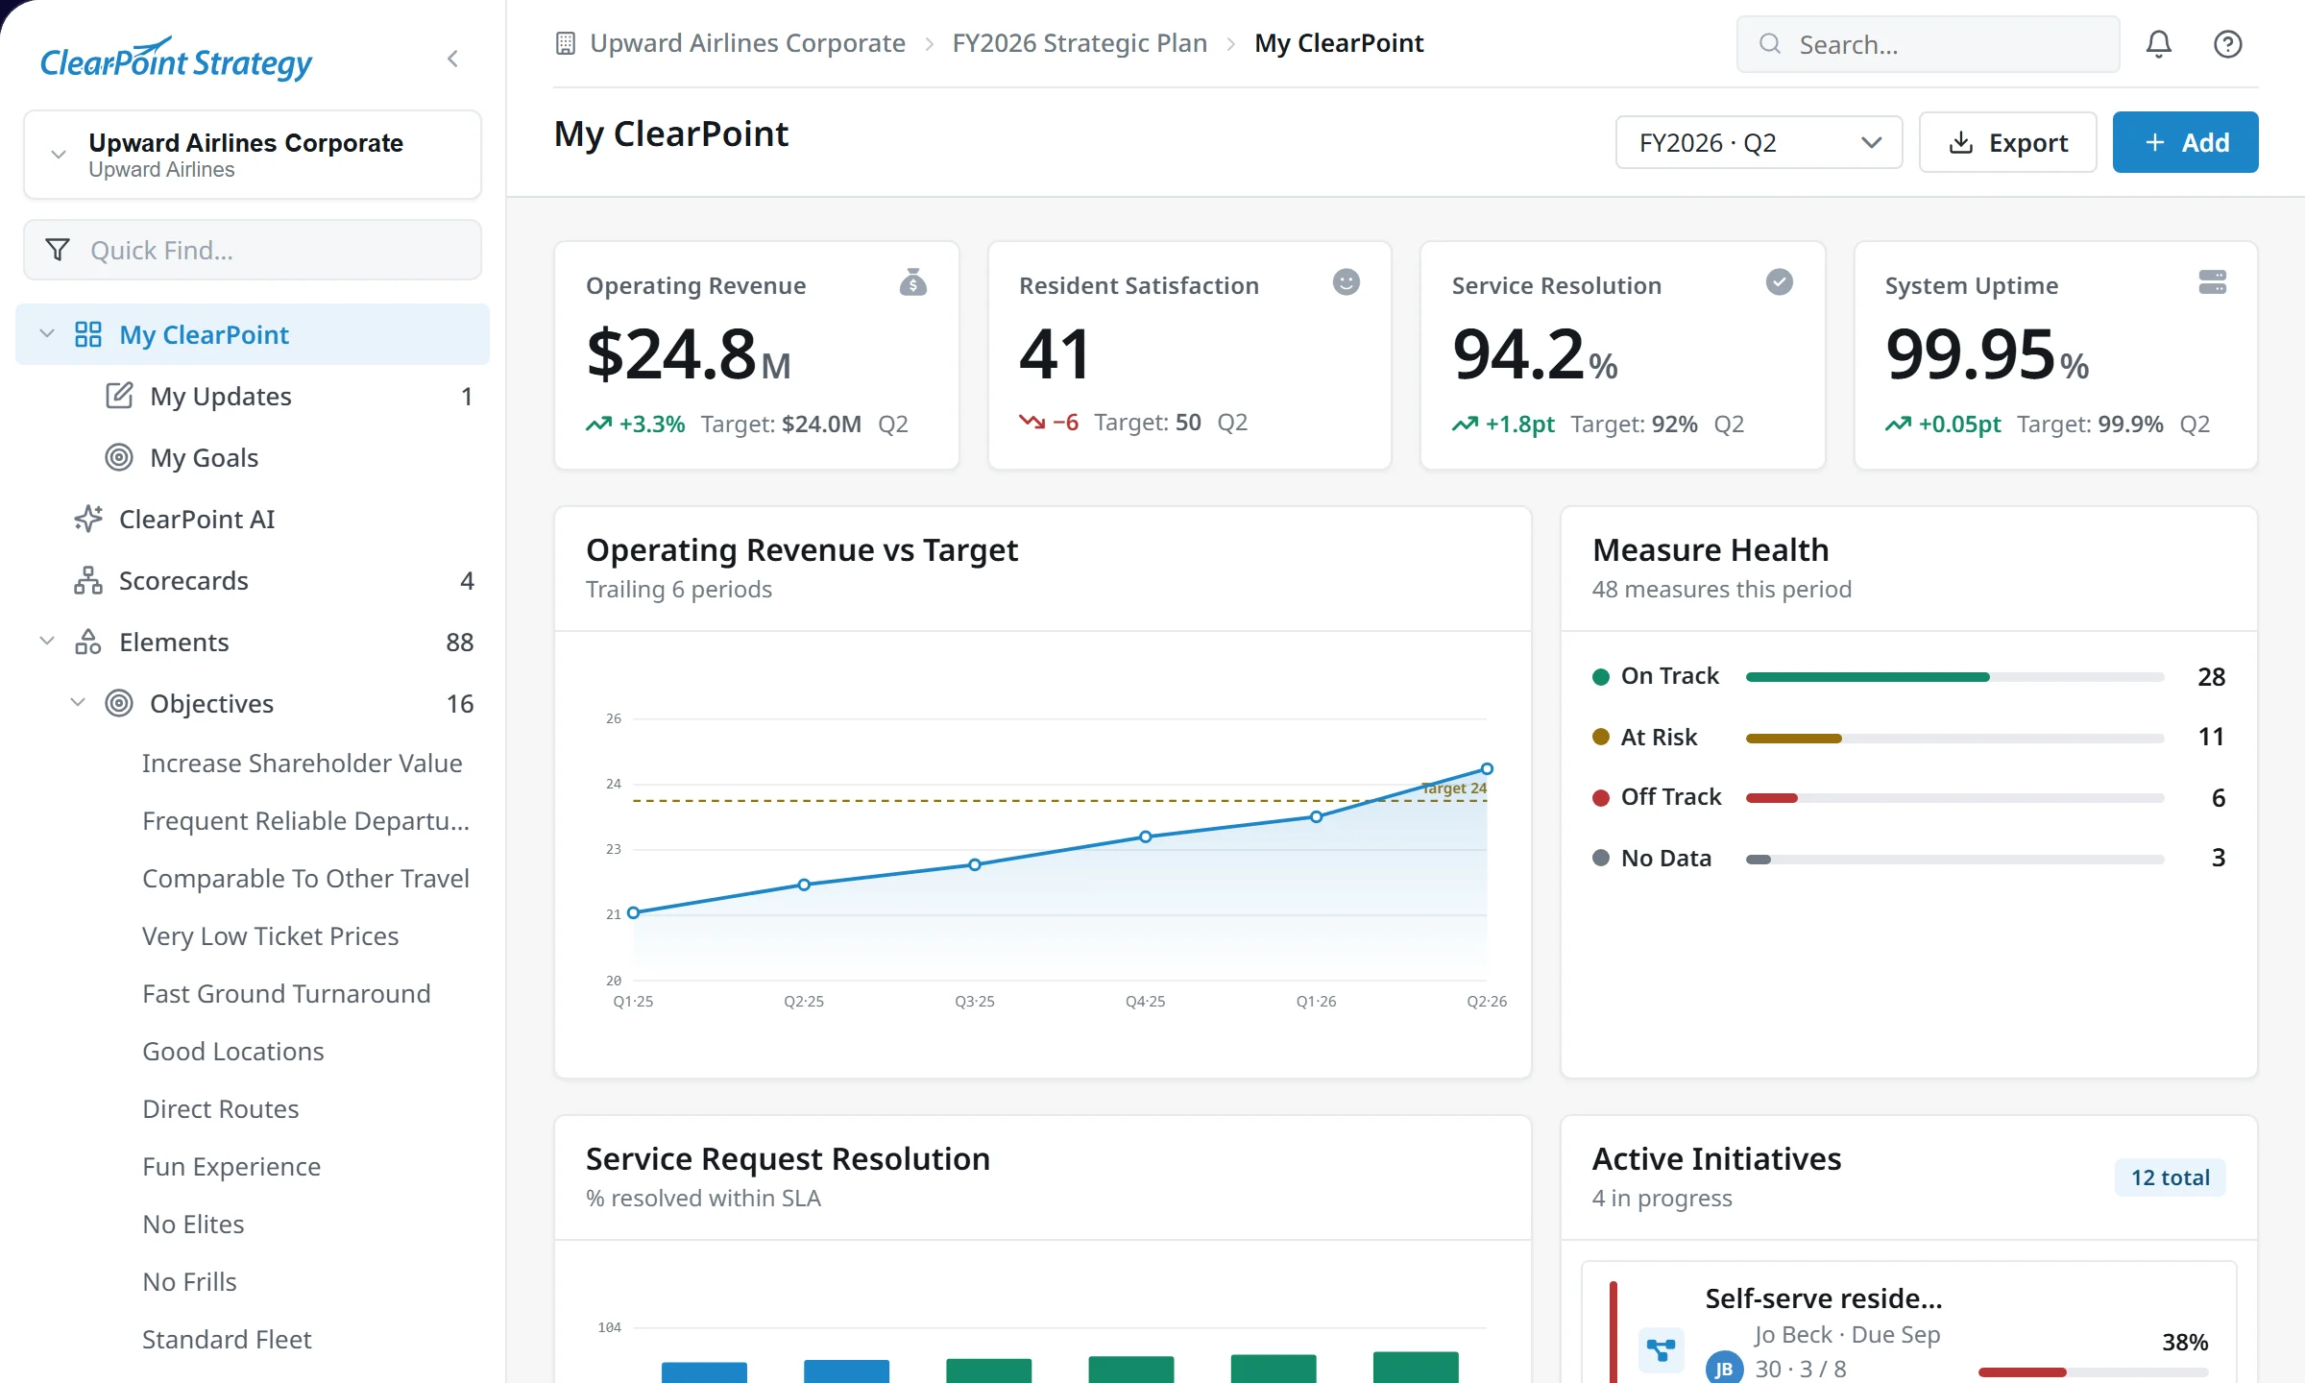Click the checkmark icon on Service Resolution

click(x=1780, y=282)
